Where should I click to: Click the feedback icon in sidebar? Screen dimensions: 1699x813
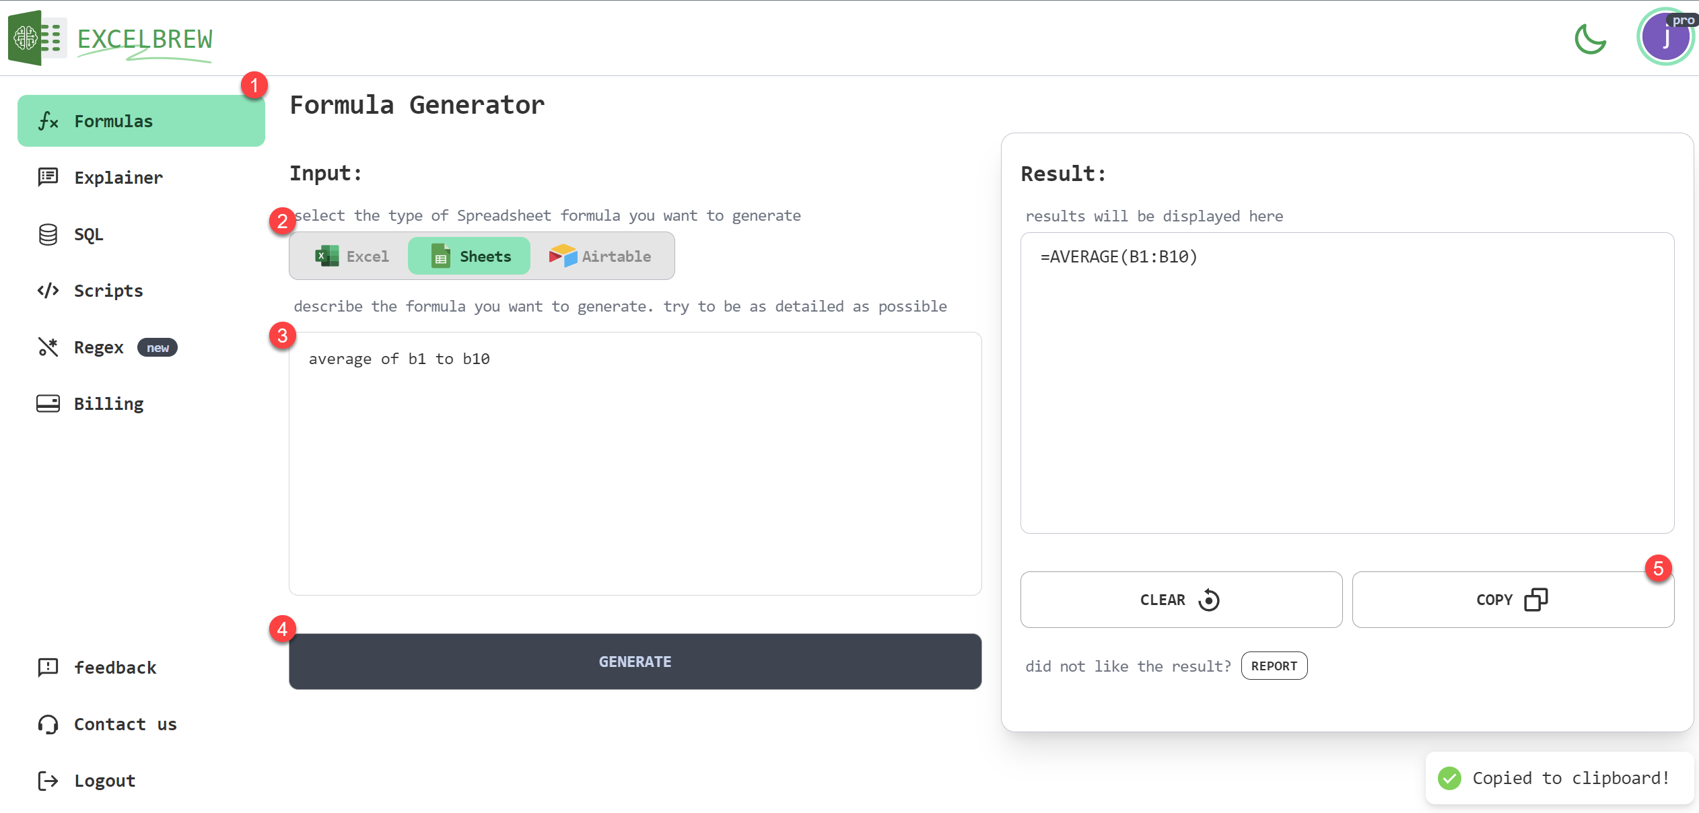(48, 668)
